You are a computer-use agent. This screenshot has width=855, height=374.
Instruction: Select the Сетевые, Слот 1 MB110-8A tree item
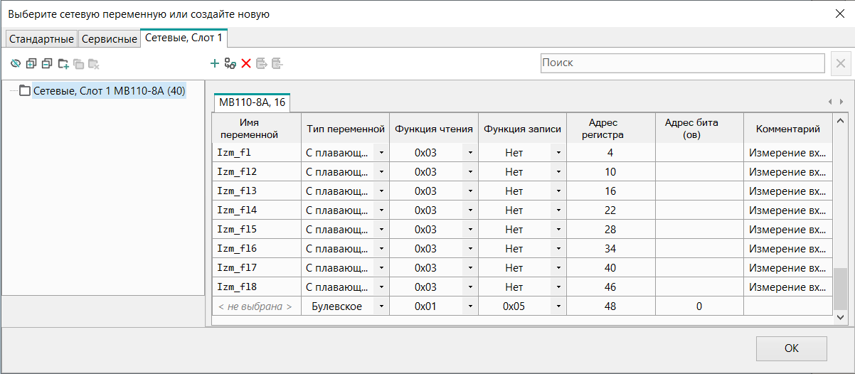point(109,90)
